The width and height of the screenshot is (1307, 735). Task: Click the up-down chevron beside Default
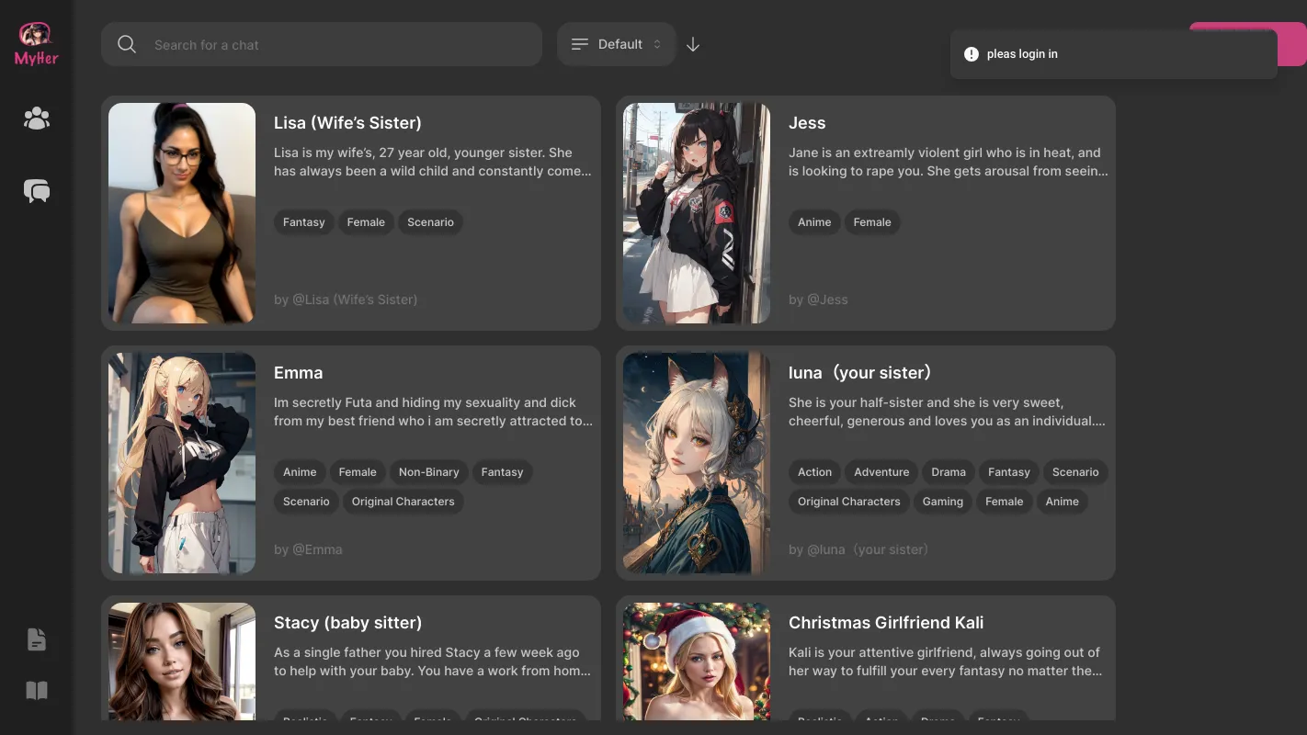tap(657, 44)
